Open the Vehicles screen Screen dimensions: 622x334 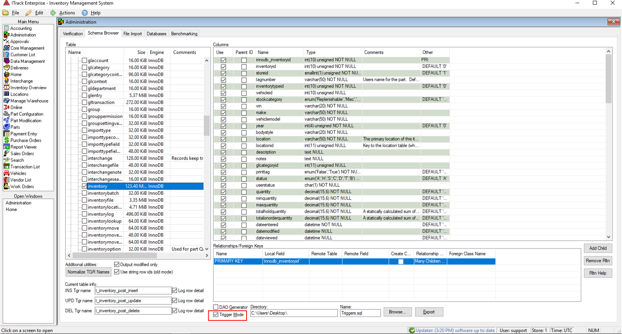coord(18,174)
